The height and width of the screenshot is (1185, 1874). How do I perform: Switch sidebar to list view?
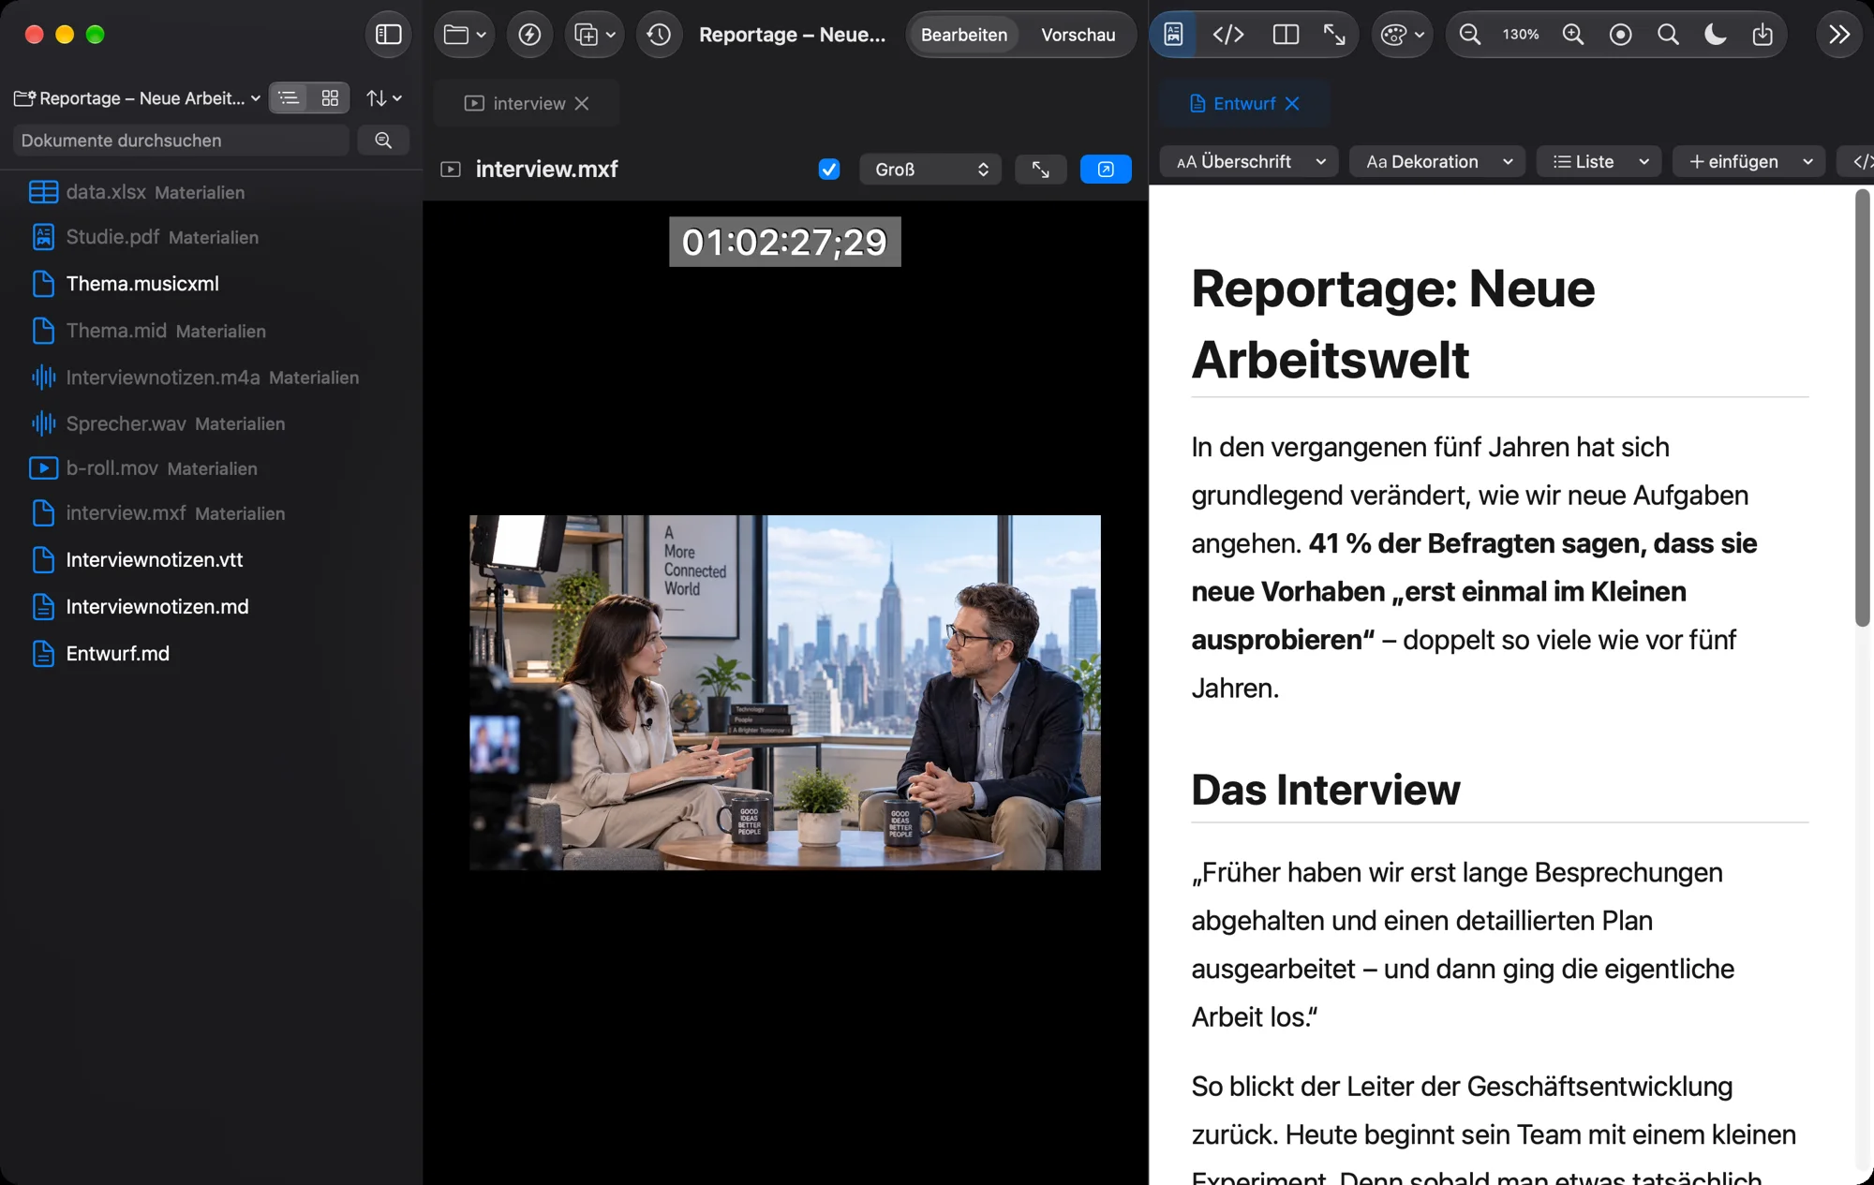click(x=290, y=97)
